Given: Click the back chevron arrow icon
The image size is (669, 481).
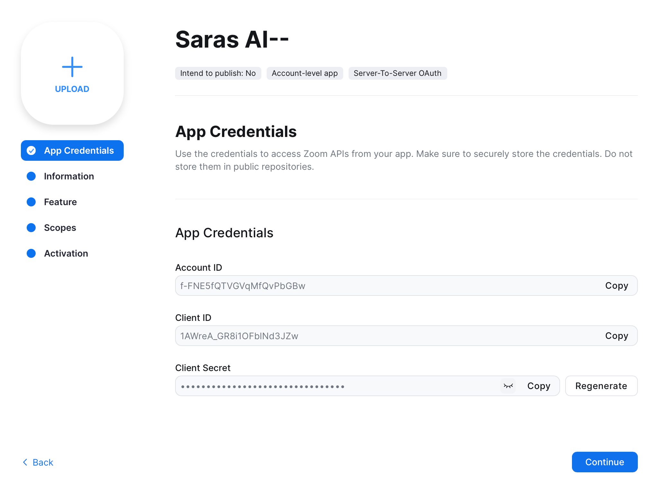Looking at the screenshot, I should point(25,462).
